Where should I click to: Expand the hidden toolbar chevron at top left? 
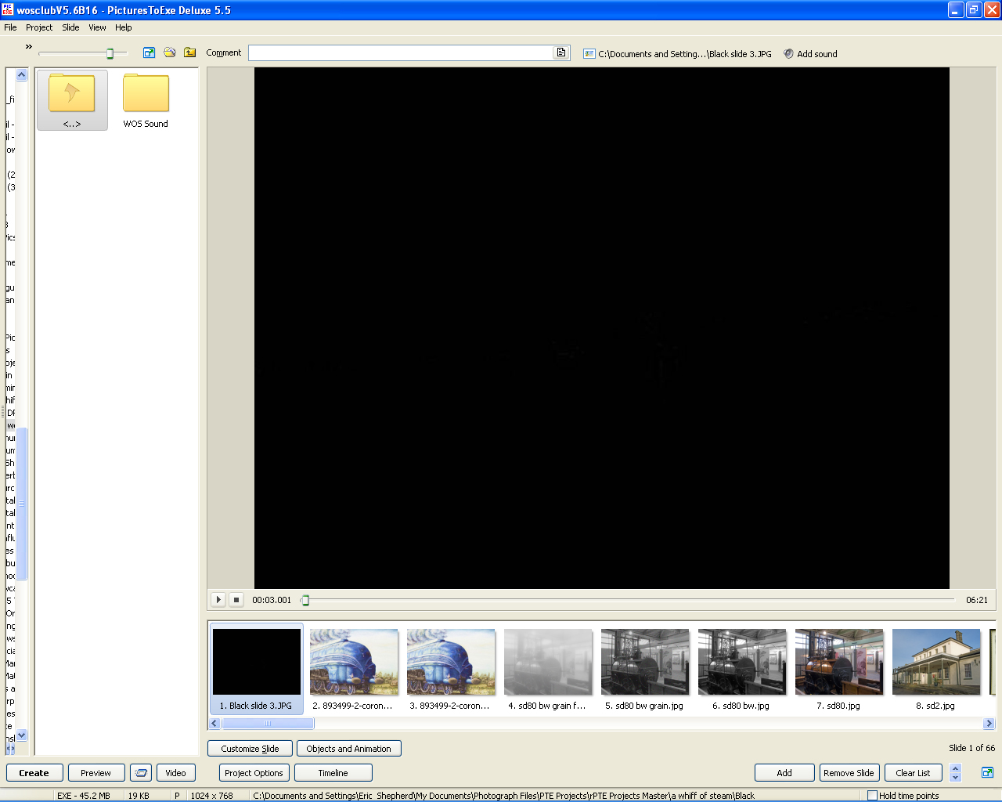(x=29, y=47)
